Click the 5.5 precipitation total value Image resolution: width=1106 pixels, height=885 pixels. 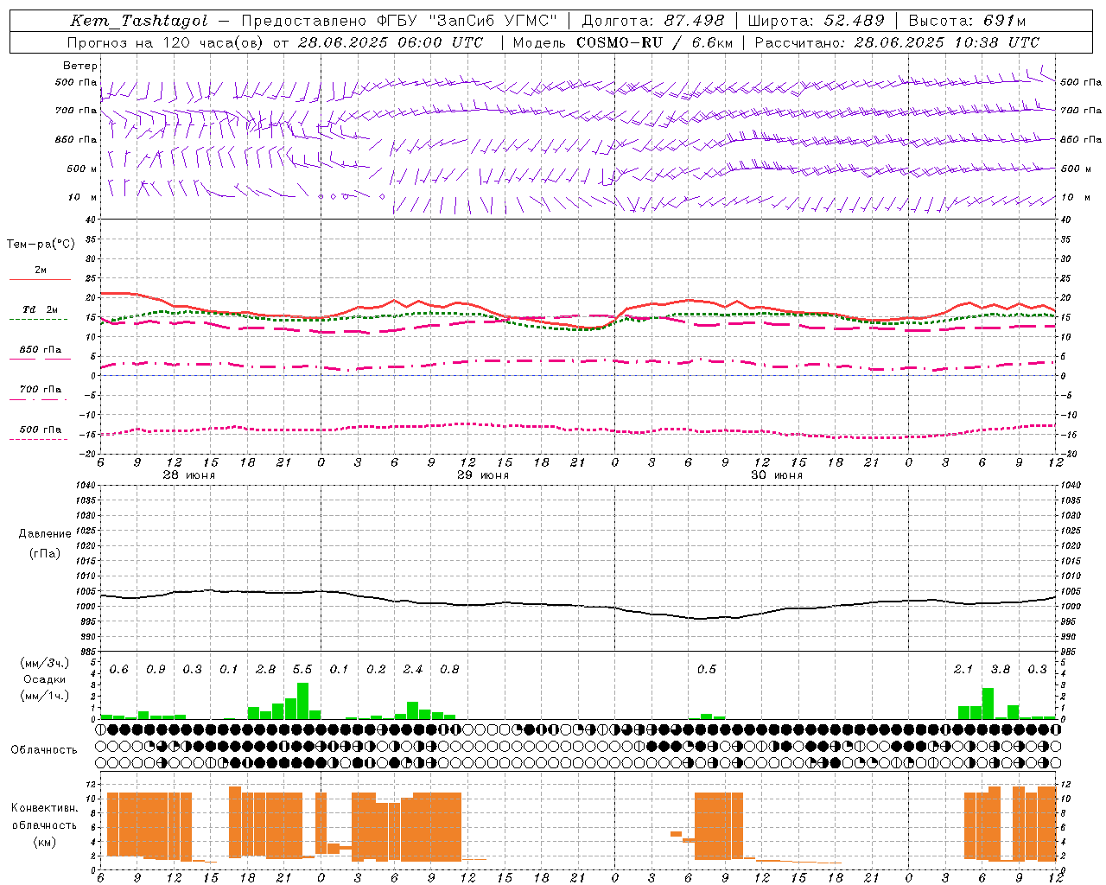(302, 670)
